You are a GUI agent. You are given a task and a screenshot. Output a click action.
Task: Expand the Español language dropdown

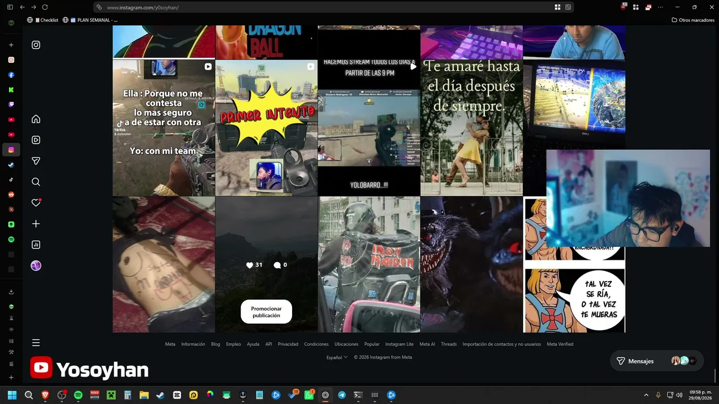337,357
